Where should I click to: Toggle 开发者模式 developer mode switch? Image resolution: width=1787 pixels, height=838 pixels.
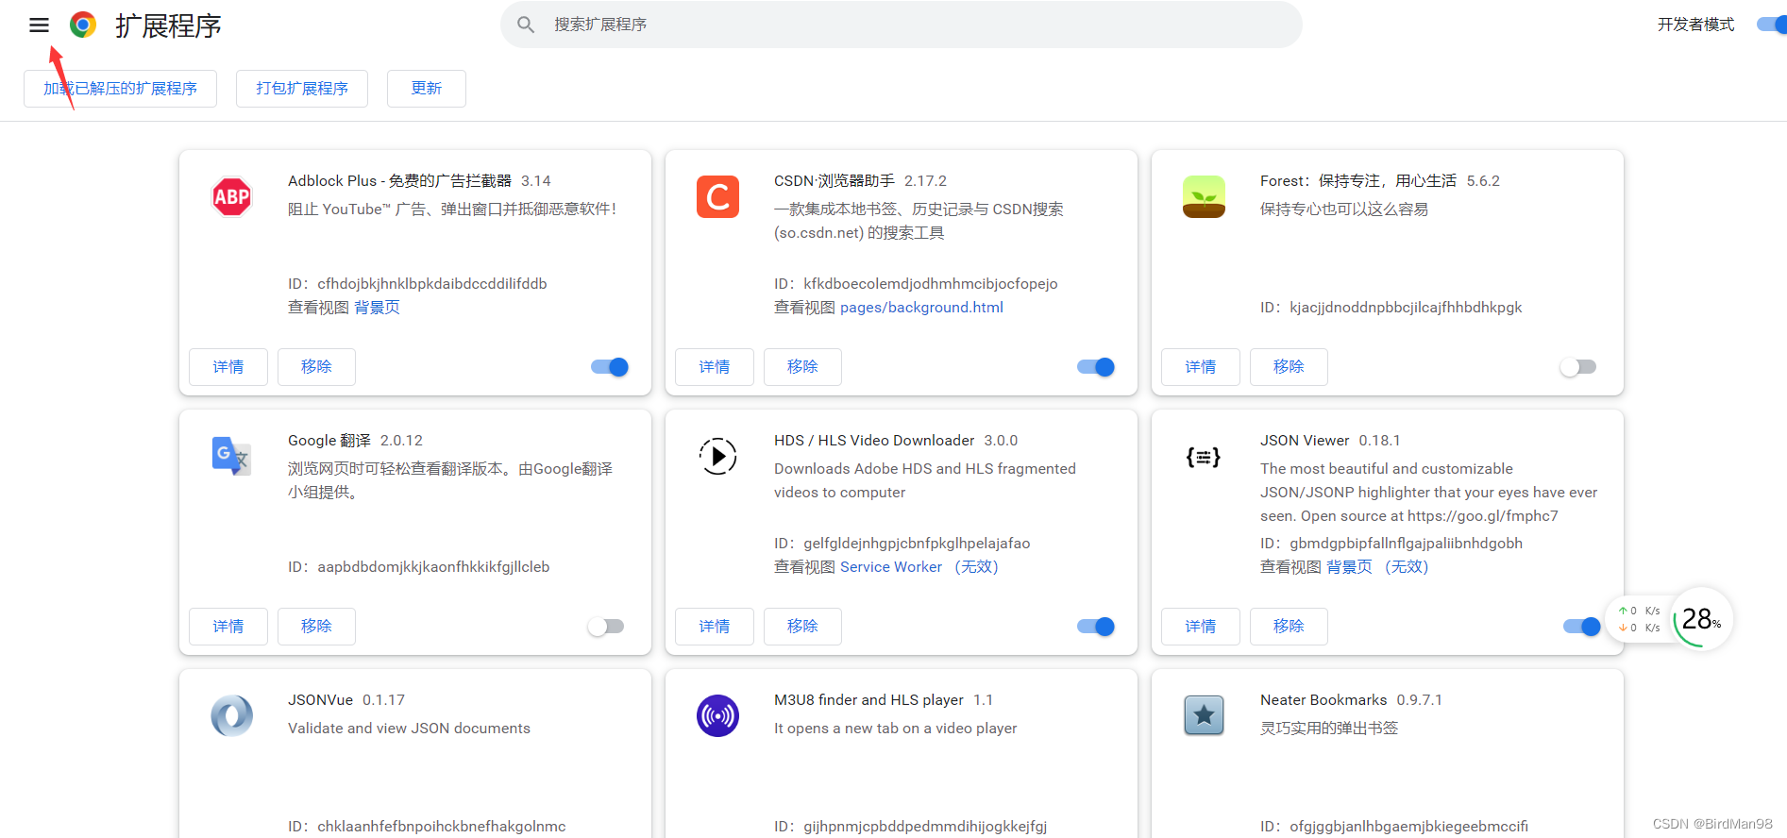[1772, 25]
